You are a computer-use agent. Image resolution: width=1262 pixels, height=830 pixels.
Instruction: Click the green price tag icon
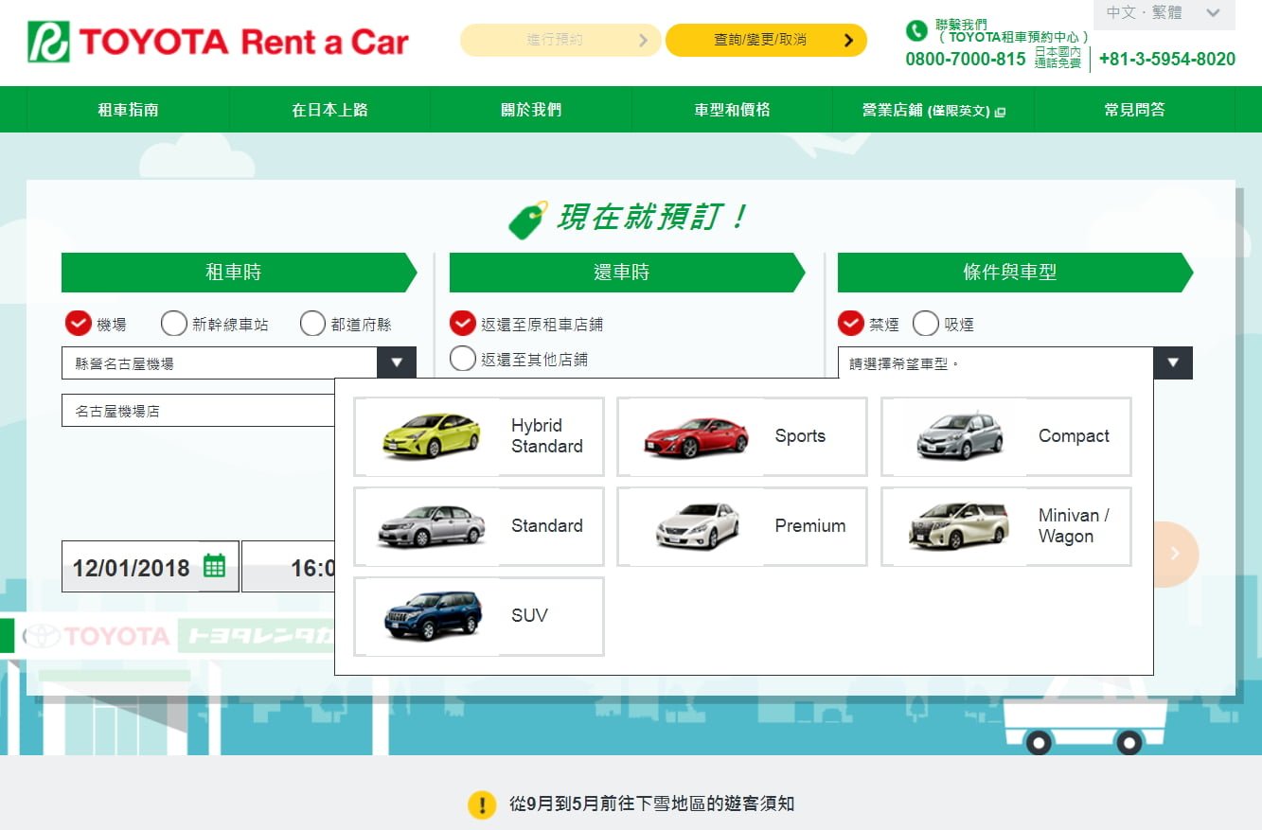point(528,220)
